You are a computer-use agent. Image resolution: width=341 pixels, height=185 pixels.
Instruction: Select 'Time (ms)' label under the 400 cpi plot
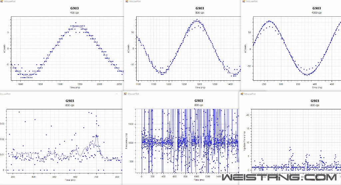75,87
